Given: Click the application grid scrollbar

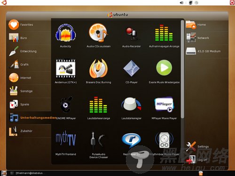Looking at the screenshot, I should coord(182,69).
